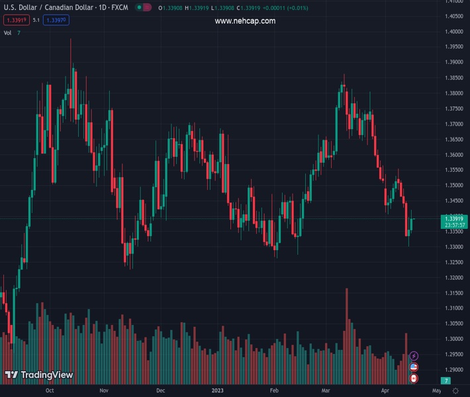470x397 pixels.
Task: Click the green volume value 7 axis label
Action: click(446, 381)
